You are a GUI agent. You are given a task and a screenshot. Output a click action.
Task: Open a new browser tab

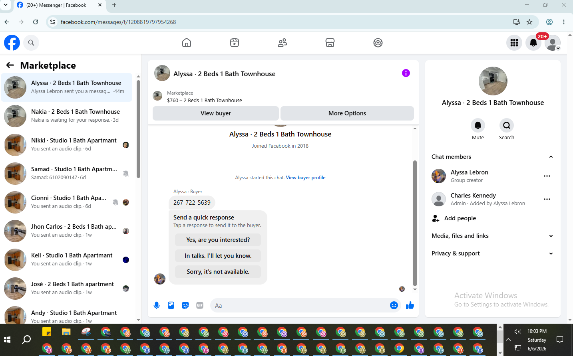114,5
